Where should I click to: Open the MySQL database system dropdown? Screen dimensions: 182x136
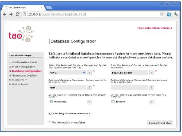pyautogui.click(x=67, y=73)
